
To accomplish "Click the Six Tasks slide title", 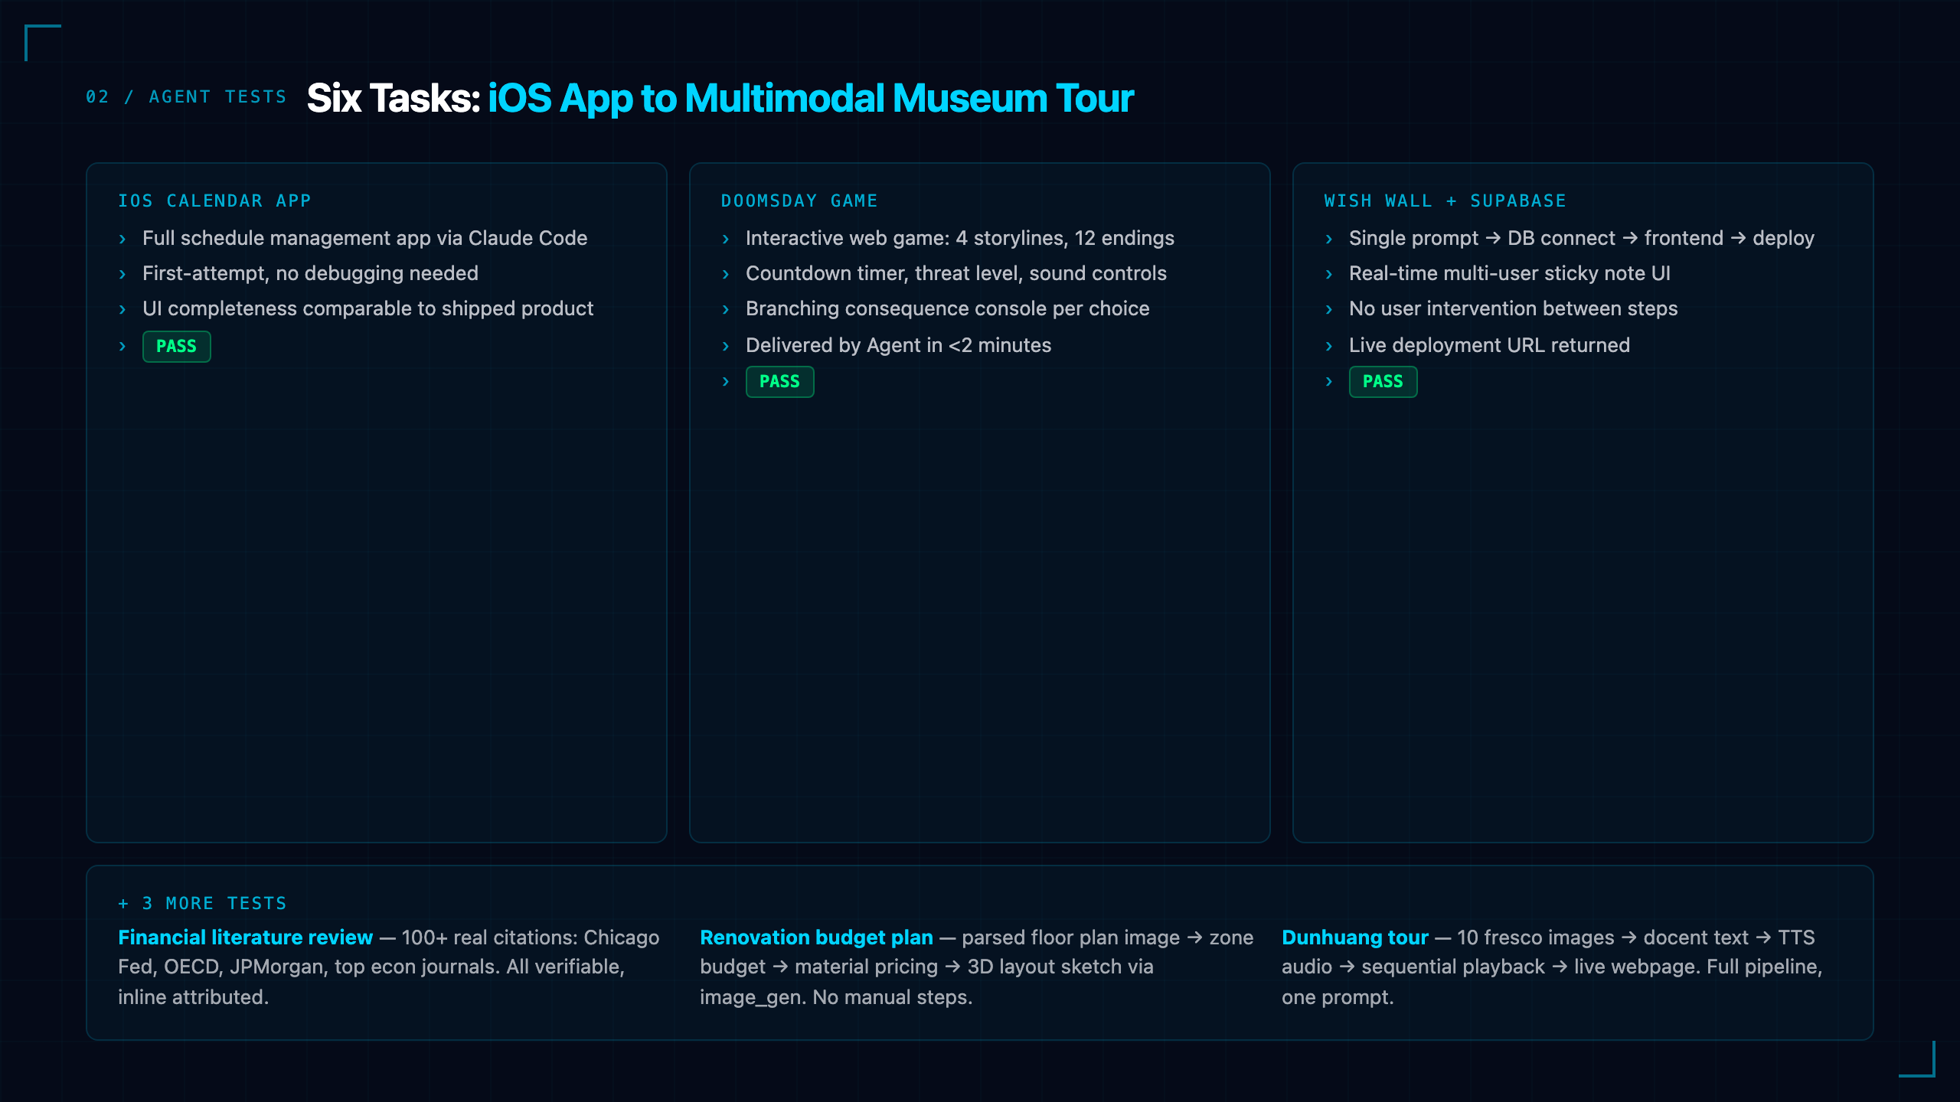I will (x=720, y=98).
